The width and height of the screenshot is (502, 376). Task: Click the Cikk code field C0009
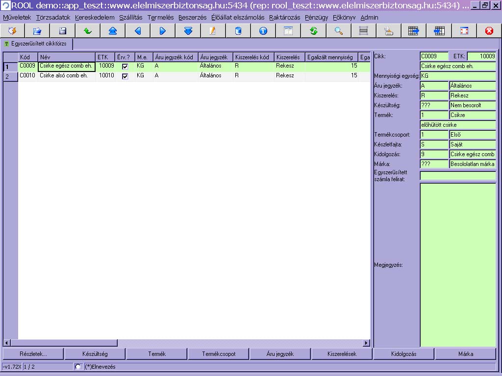click(x=434, y=56)
